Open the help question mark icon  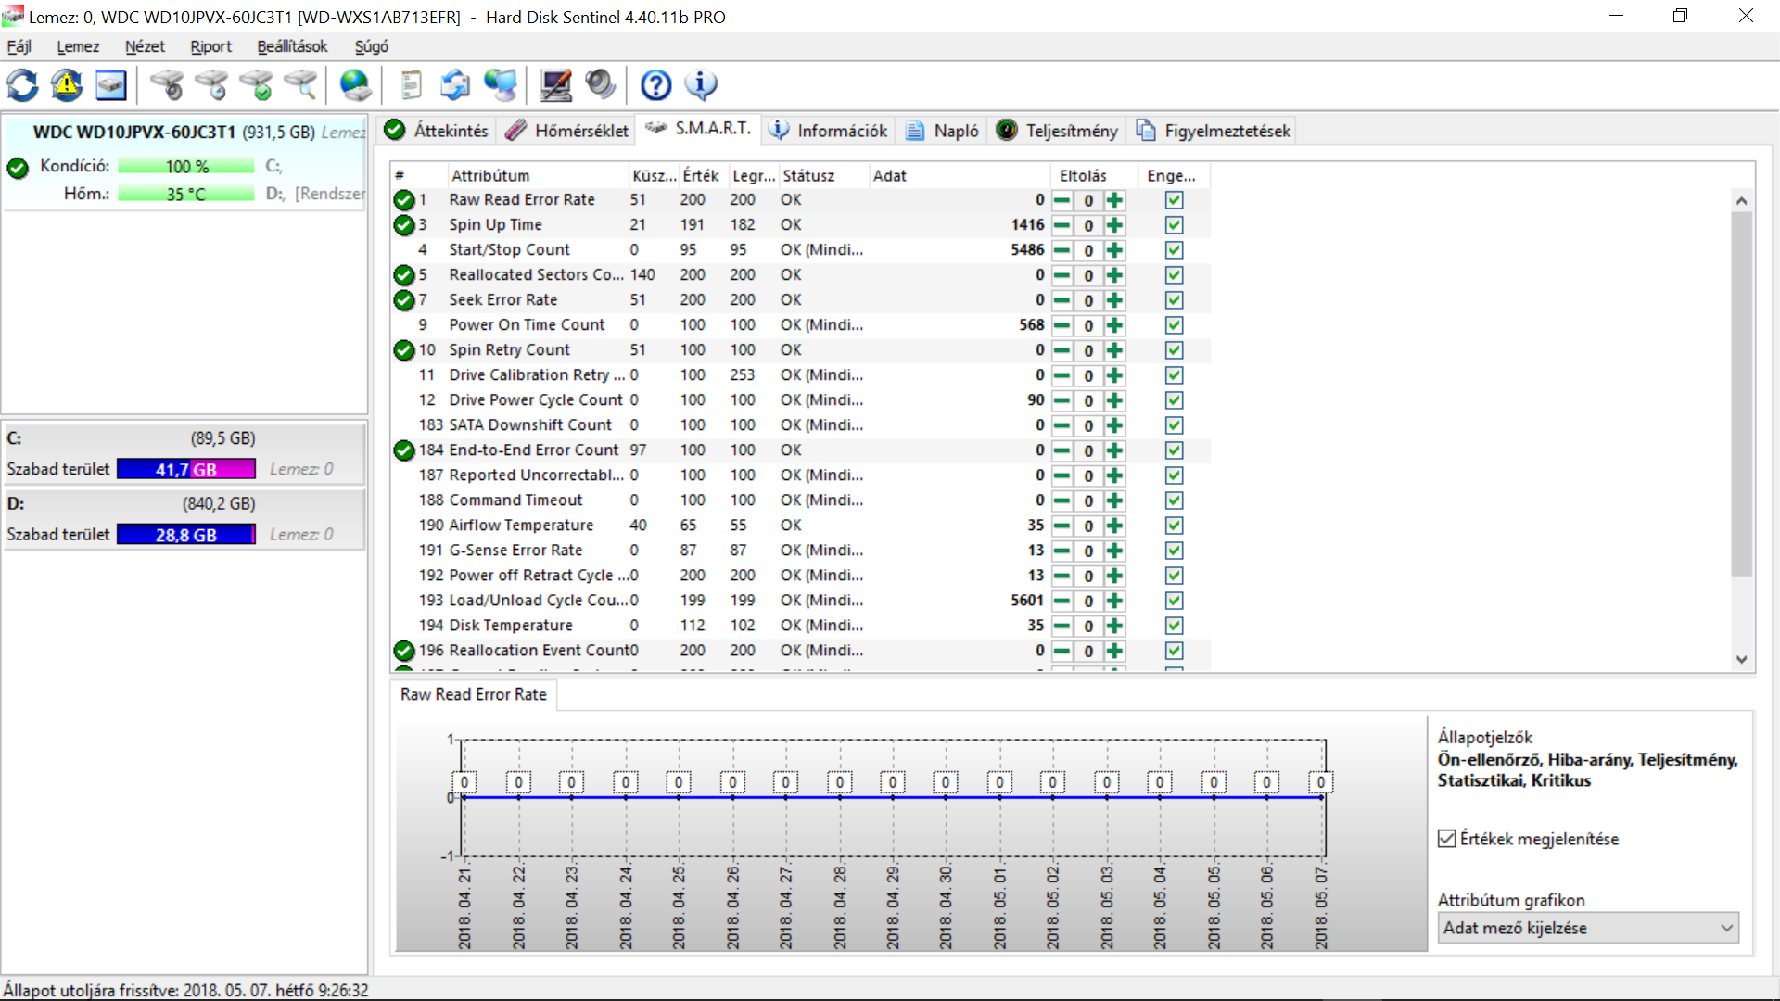(656, 85)
